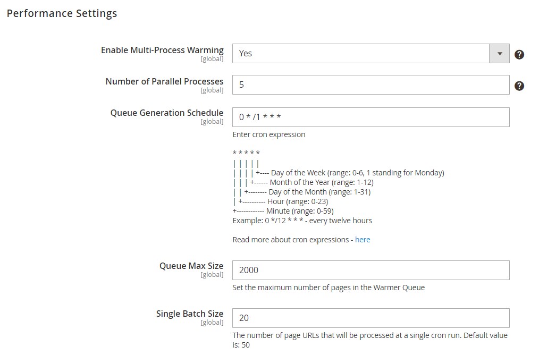
Task: Select the 'Enter cron expression' hint text
Action: (x=269, y=134)
